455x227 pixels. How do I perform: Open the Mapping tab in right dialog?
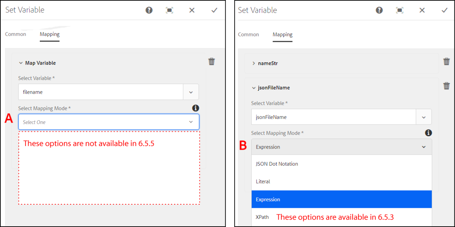point(282,34)
